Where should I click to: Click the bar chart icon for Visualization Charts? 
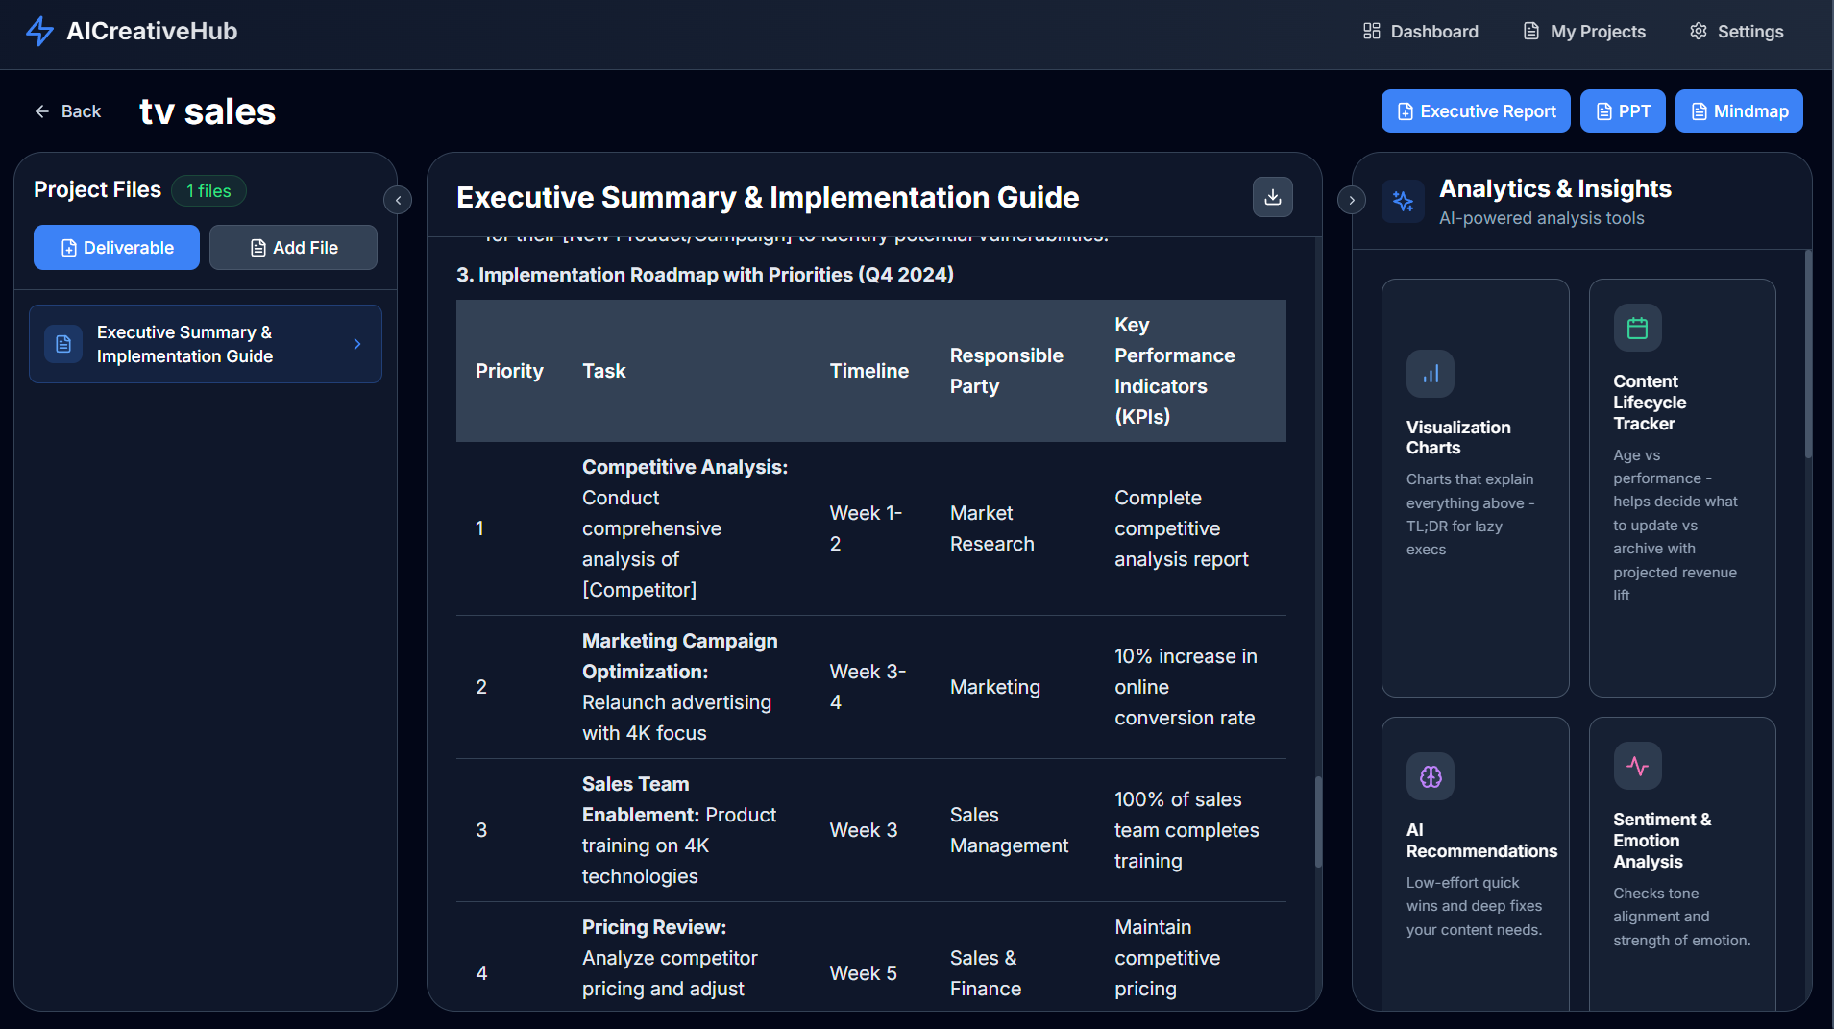coord(1431,374)
